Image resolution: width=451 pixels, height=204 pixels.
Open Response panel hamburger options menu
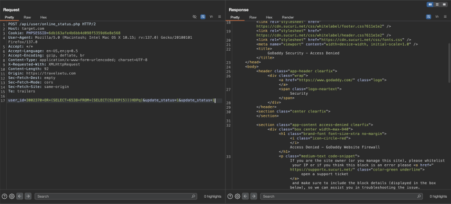[x=445, y=17]
